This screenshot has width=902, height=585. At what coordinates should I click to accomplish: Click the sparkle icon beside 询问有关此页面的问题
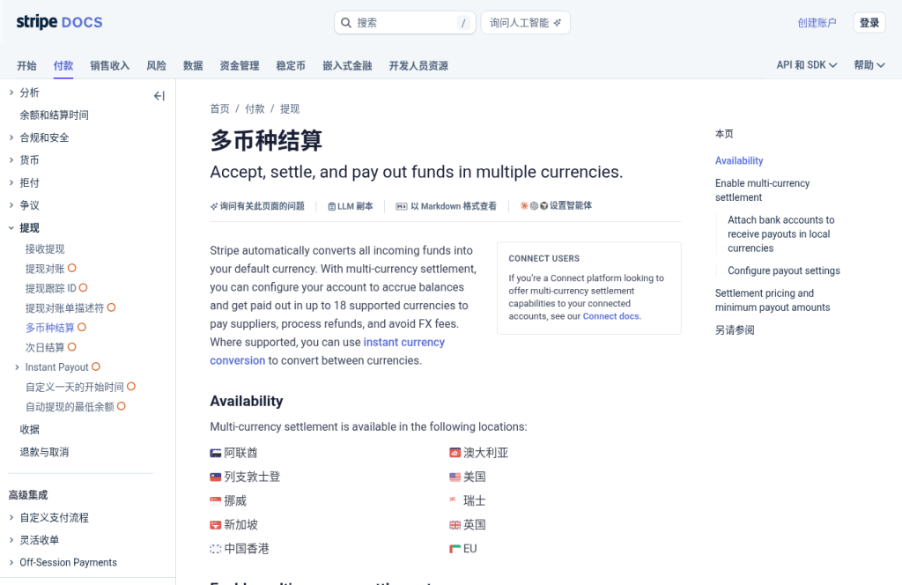pos(214,206)
